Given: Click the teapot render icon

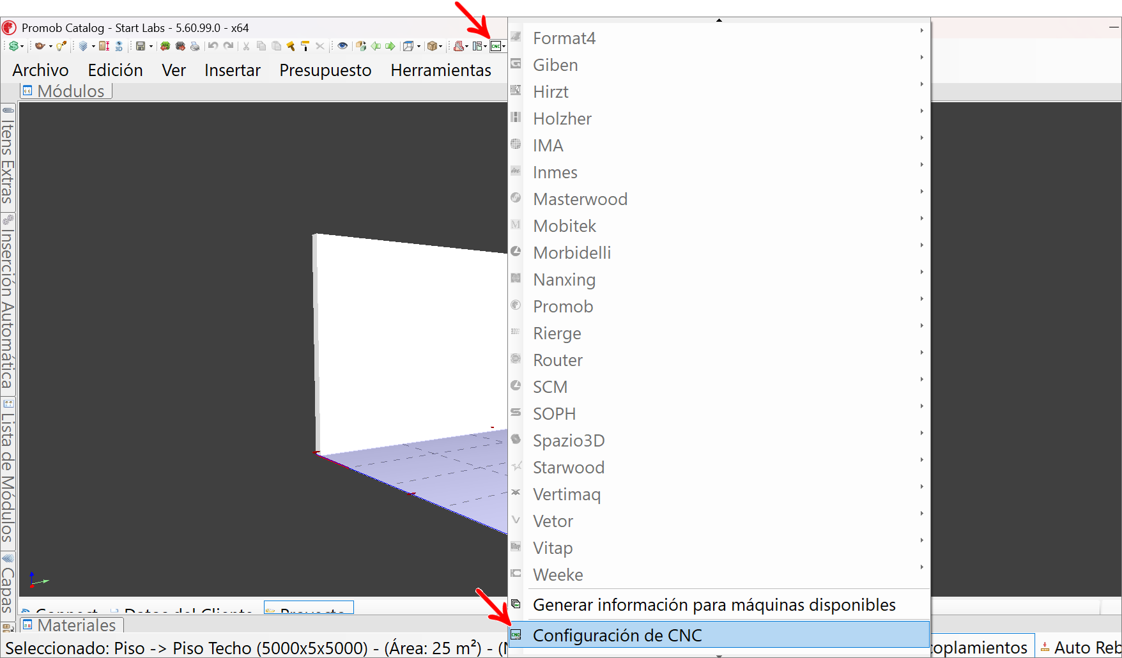Looking at the screenshot, I should pos(40,46).
